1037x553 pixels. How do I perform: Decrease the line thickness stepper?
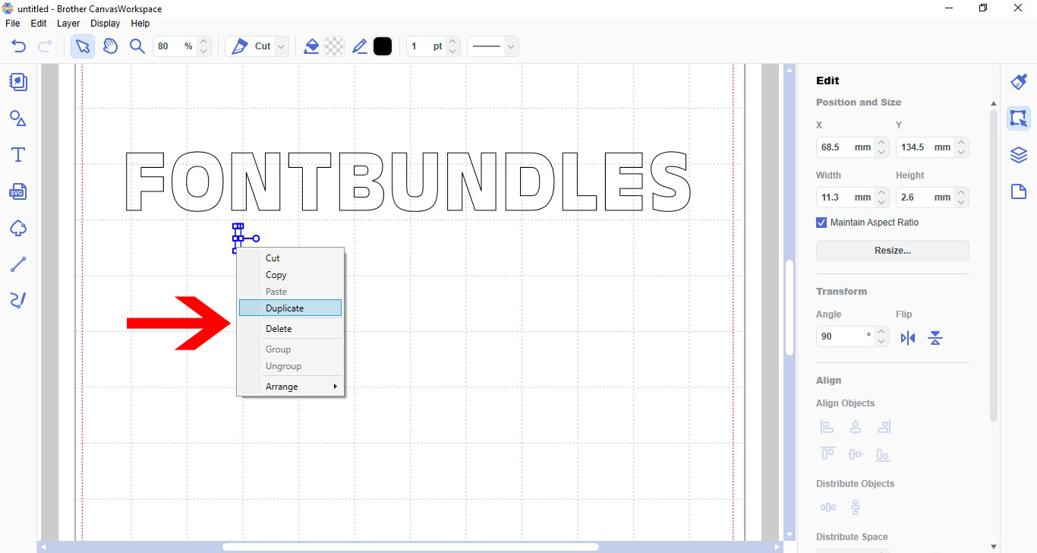452,52
